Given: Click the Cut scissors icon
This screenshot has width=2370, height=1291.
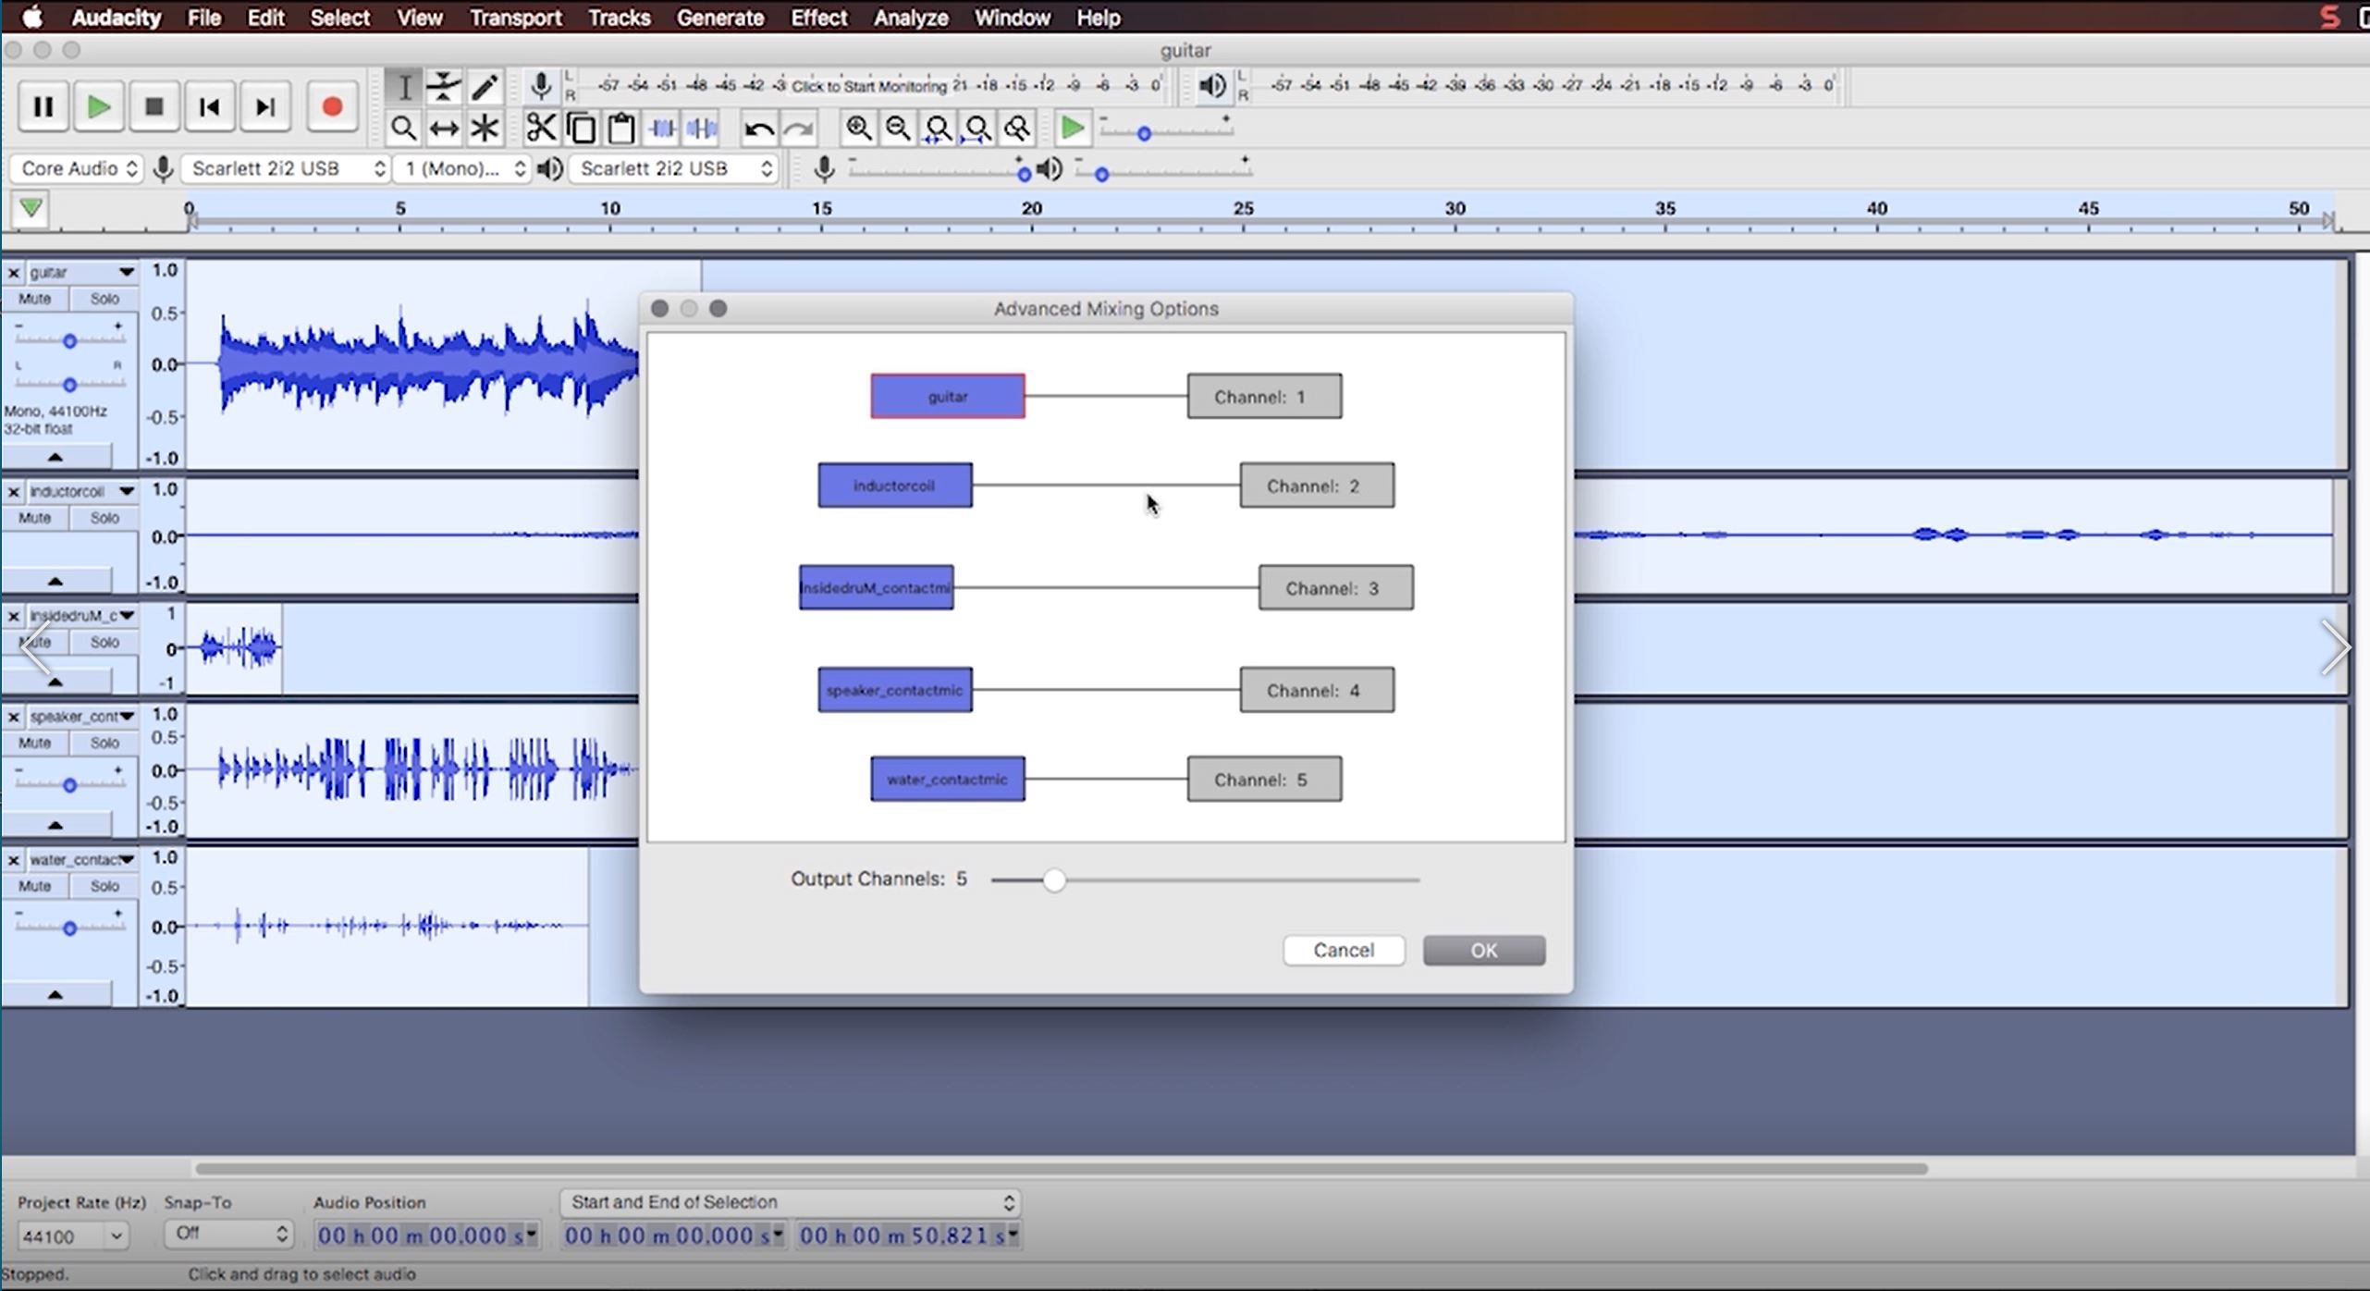Looking at the screenshot, I should (541, 129).
